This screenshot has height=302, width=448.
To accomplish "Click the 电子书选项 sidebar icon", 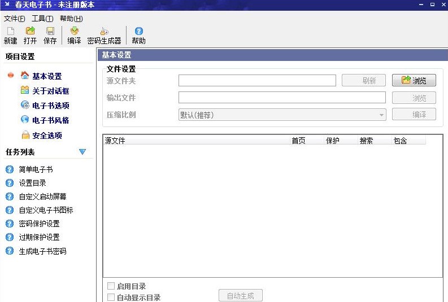I will point(25,105).
